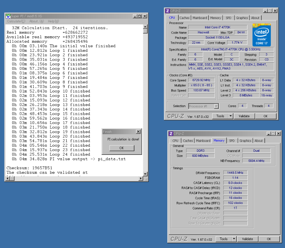Click the CPU-Z Z logo icon in top window

(x=168, y=11)
